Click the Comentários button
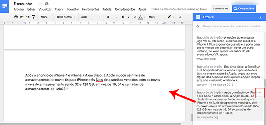Viewport: 266px width, 125px height. [220, 8]
